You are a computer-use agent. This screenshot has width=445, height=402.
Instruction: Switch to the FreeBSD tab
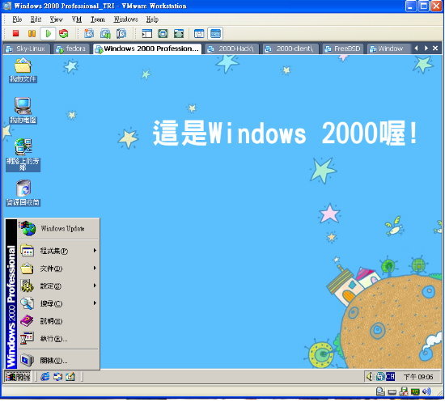(343, 49)
